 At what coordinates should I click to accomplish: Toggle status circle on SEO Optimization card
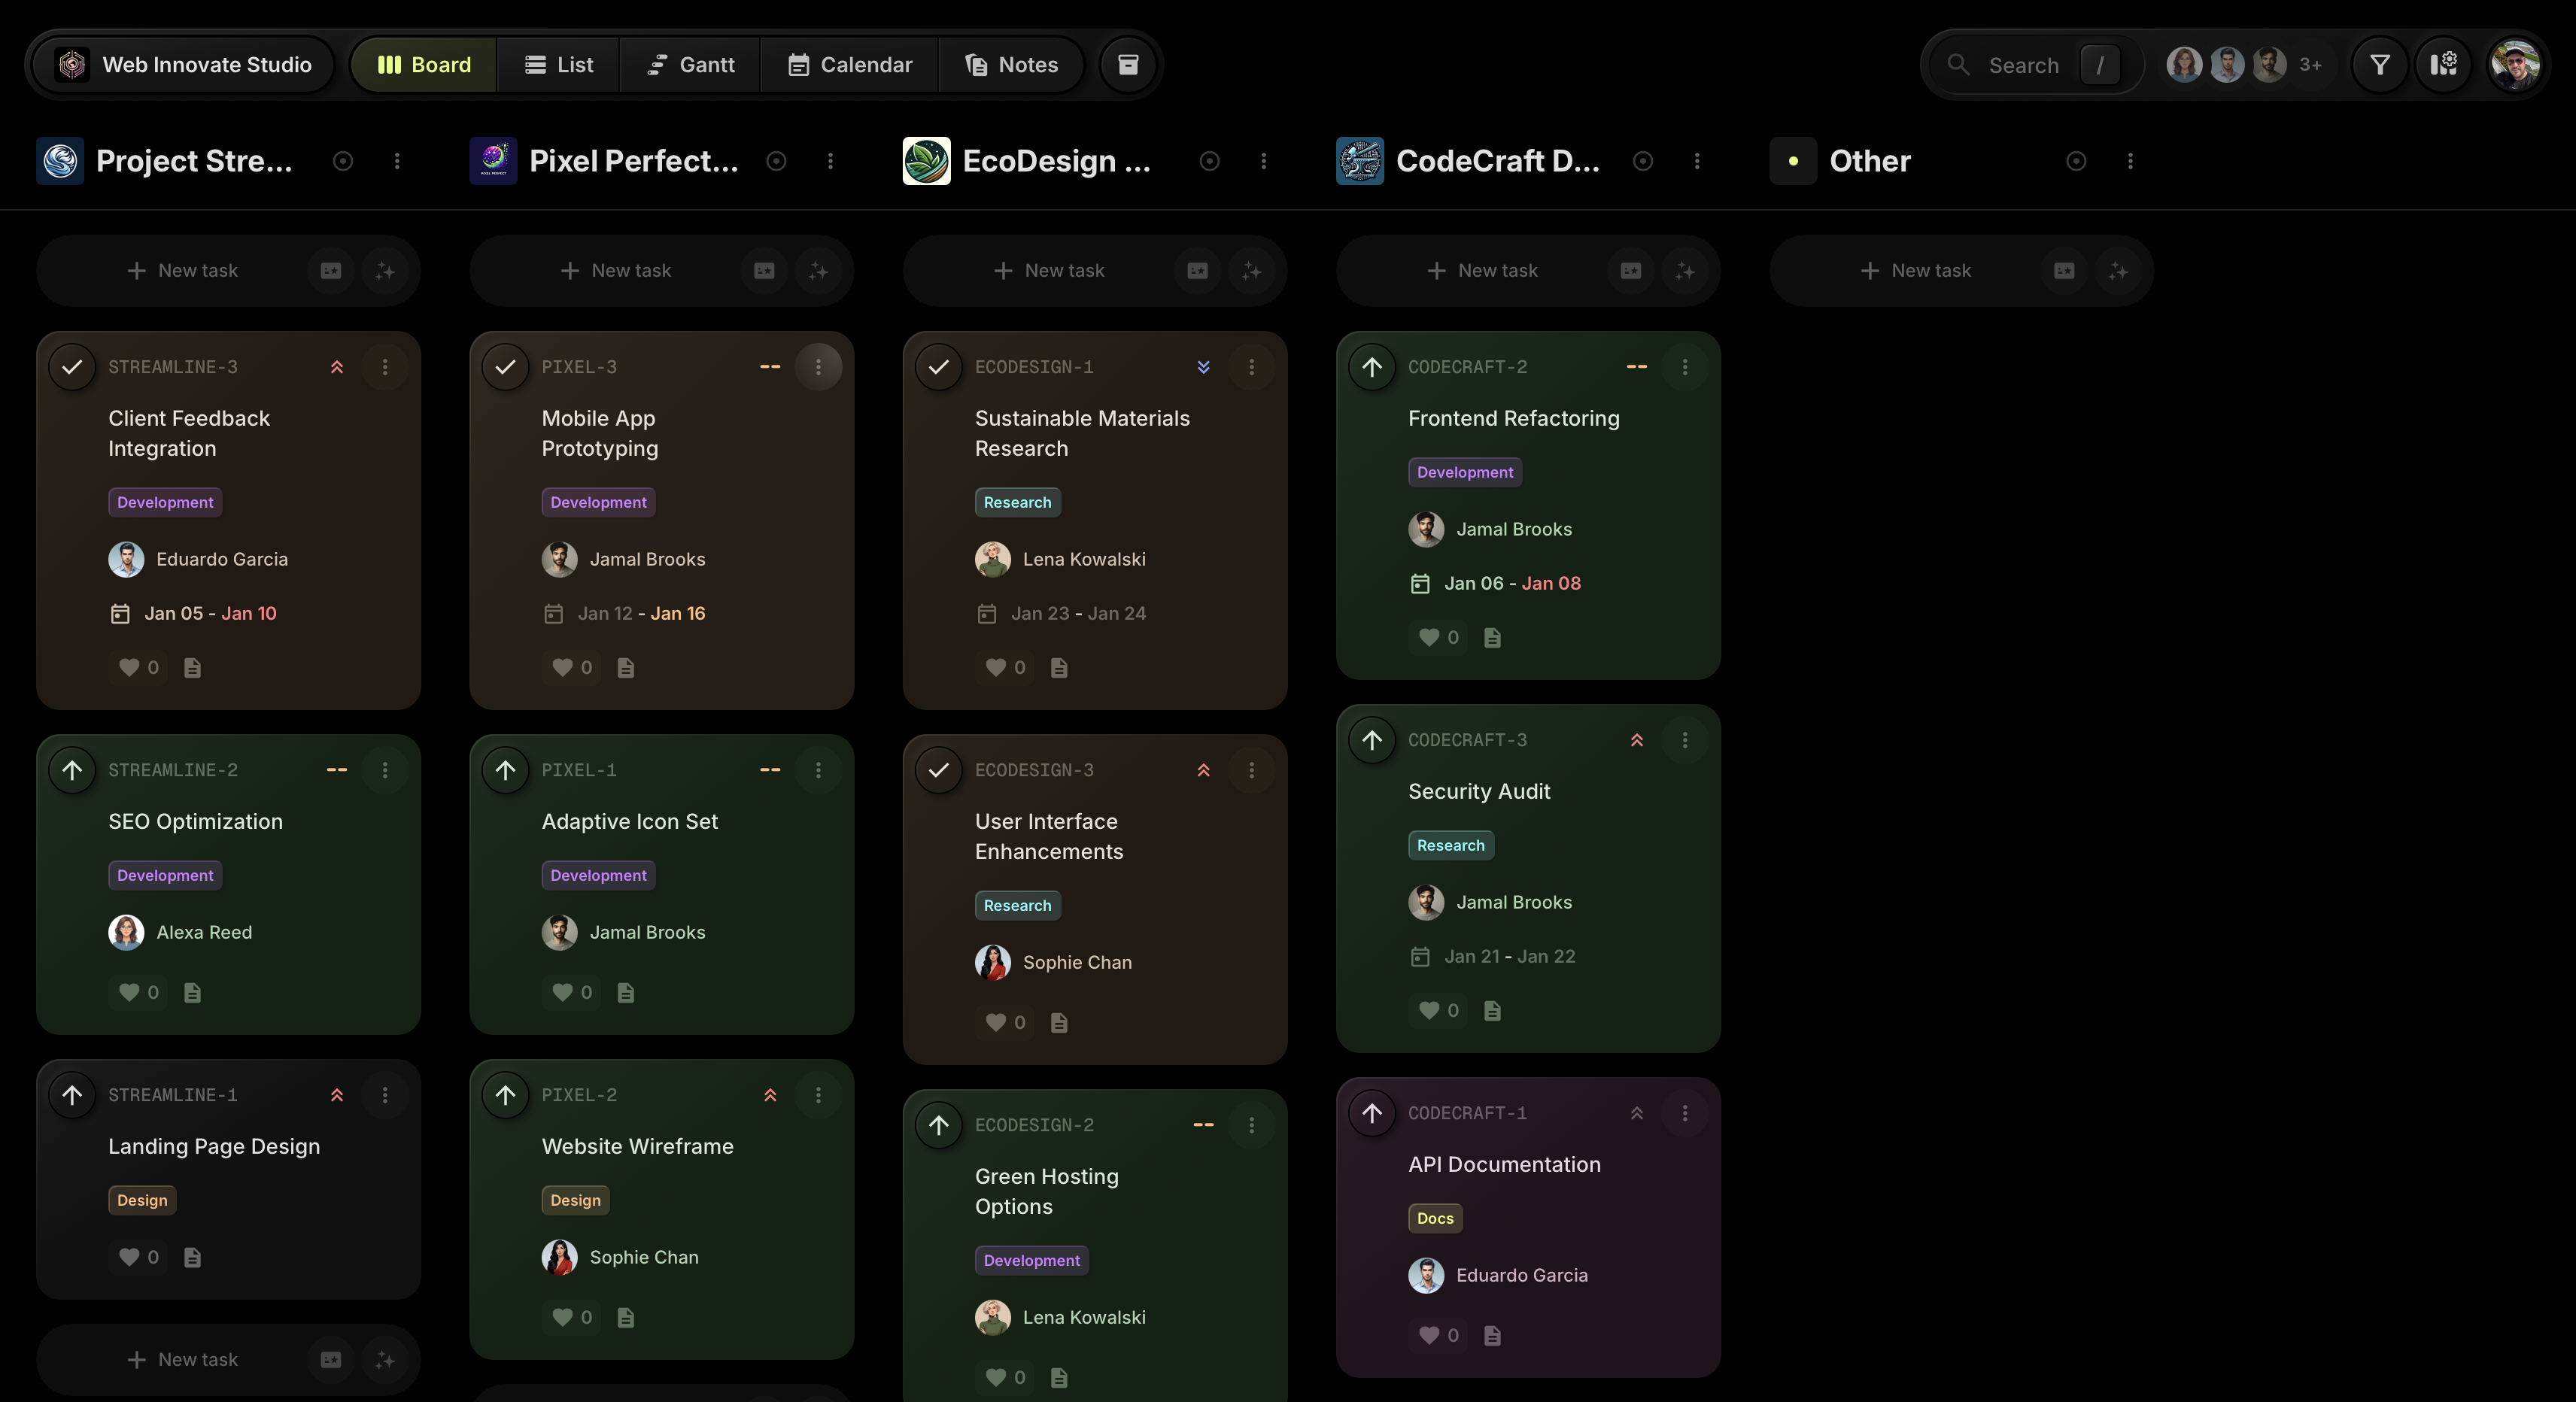pos(72,770)
